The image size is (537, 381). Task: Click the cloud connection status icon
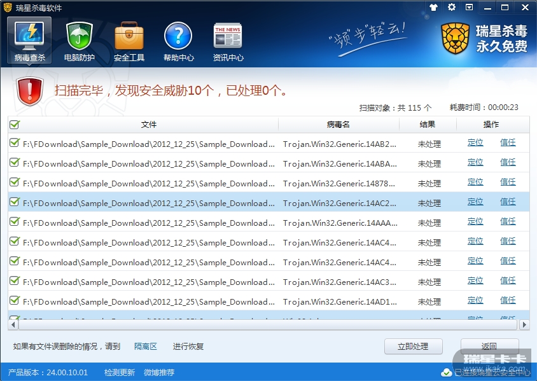click(x=446, y=373)
